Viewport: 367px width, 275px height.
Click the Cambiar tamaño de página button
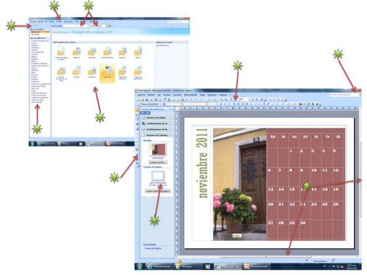click(158, 191)
